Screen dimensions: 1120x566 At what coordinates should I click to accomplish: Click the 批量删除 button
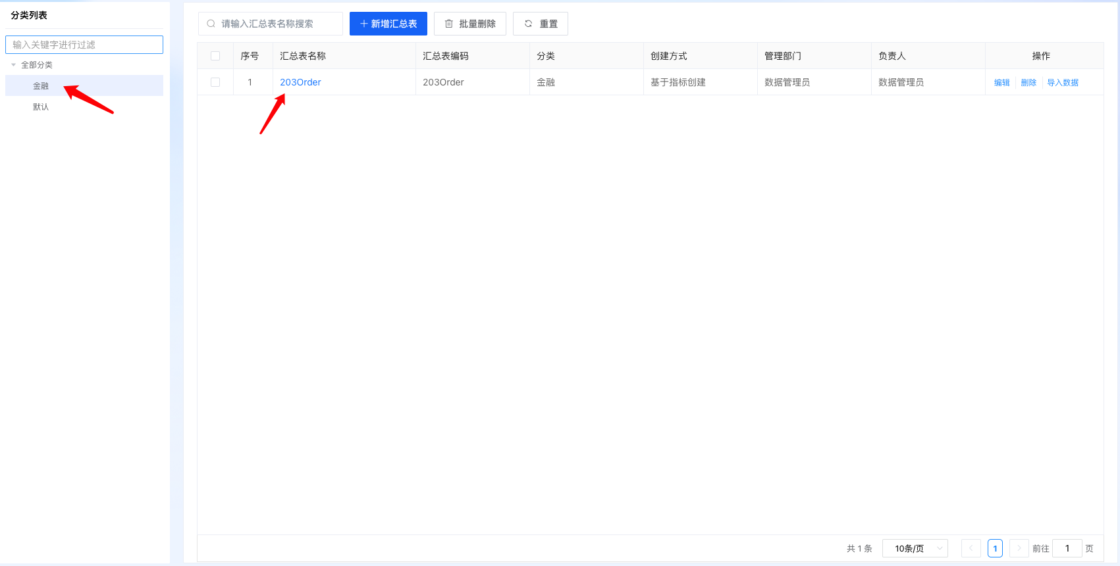coord(470,24)
